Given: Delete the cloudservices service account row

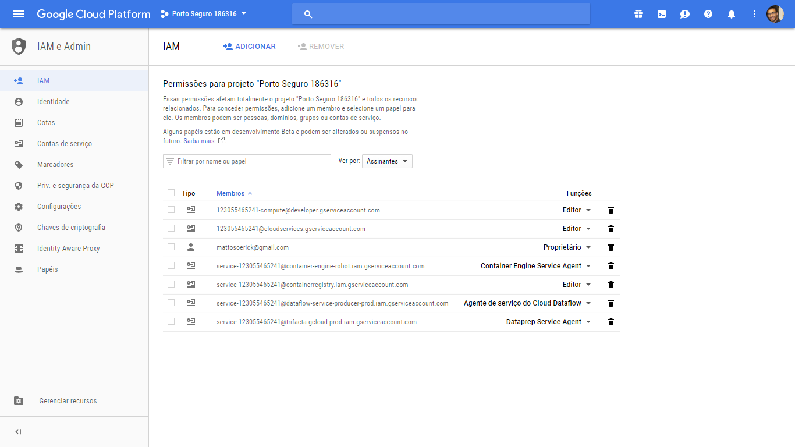Looking at the screenshot, I should 611,229.
